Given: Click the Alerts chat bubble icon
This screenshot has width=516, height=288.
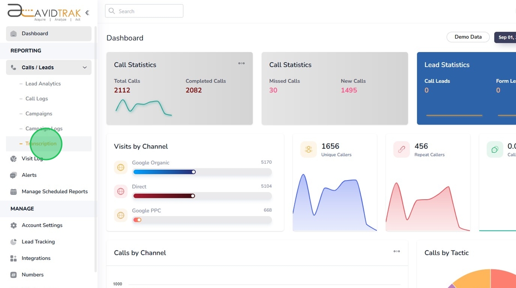Looking at the screenshot, I should 13,175.
